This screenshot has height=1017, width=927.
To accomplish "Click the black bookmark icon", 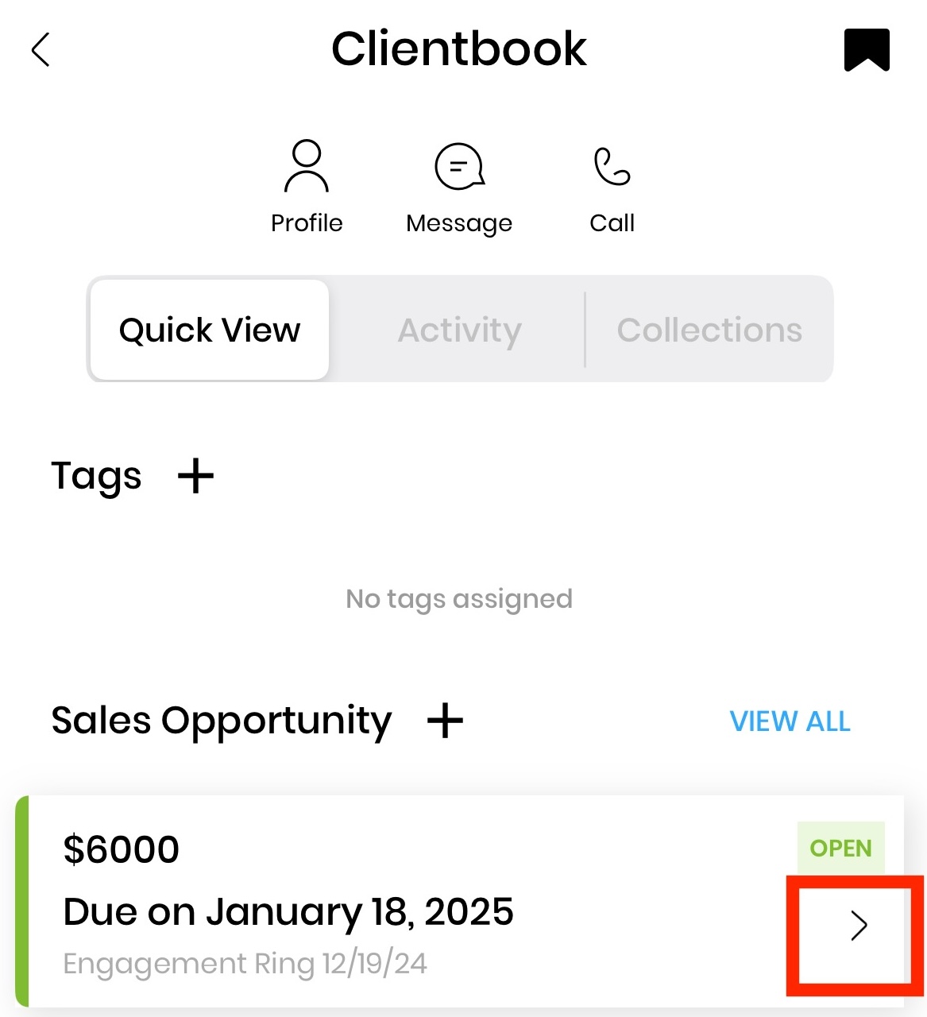I will (867, 49).
